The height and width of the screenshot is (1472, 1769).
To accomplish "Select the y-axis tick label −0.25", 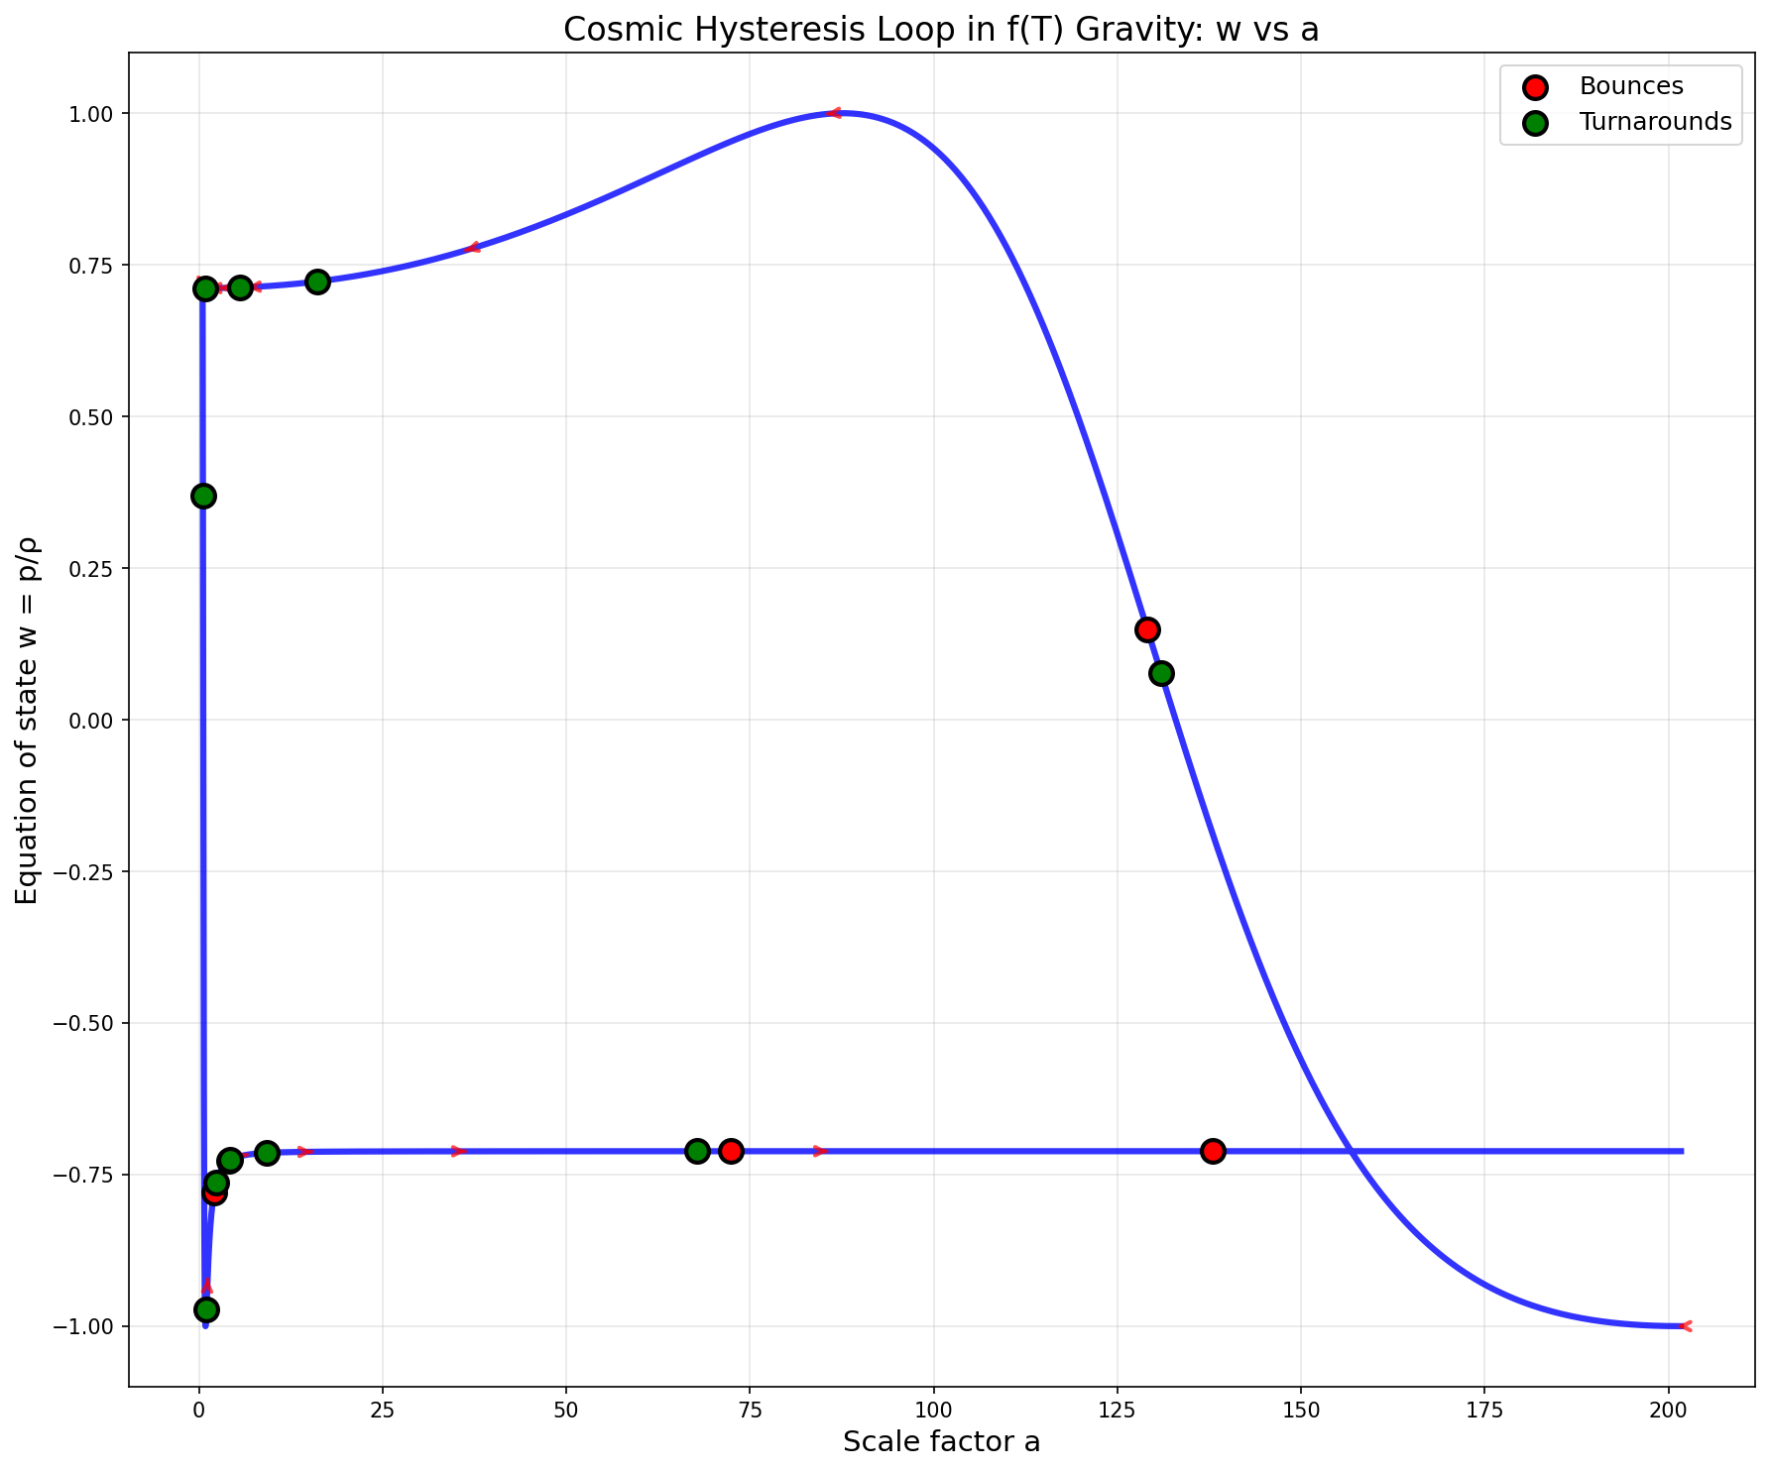I will coord(84,871).
